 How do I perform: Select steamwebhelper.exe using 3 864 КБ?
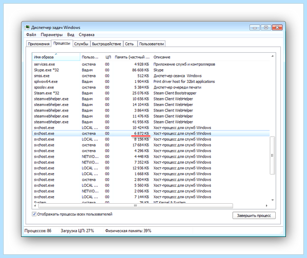(x=151, y=111)
